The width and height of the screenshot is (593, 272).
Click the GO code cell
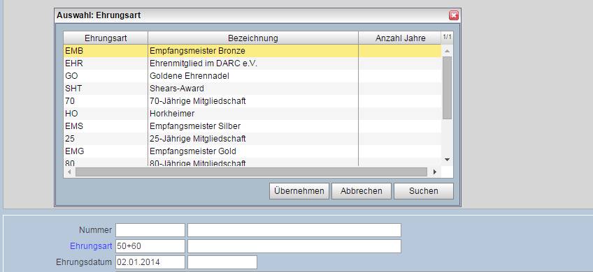pos(106,76)
